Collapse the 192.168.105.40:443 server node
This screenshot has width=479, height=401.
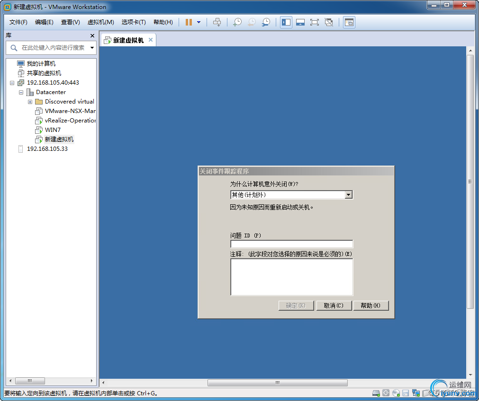click(x=12, y=83)
